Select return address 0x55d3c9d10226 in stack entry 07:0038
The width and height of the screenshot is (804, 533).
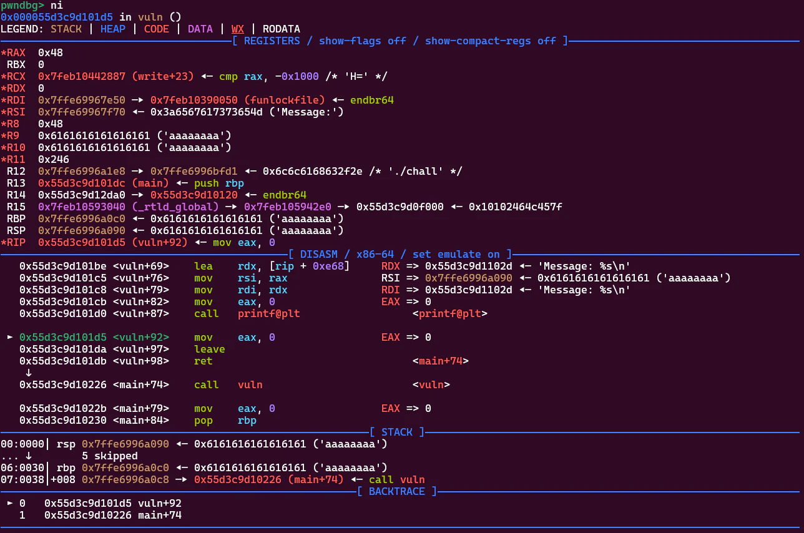coord(237,479)
